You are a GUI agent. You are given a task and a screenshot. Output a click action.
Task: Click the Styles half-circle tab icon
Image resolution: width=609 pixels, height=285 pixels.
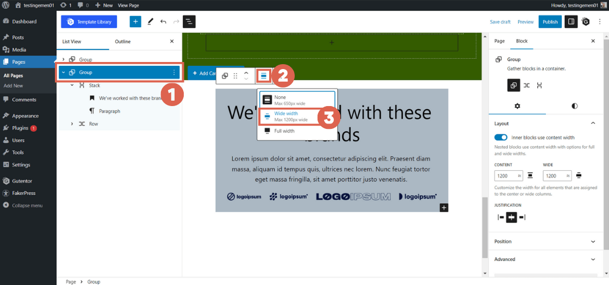click(575, 106)
